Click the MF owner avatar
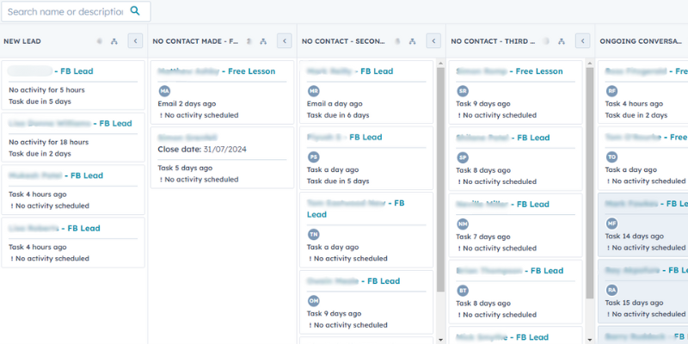Screen dimensions: 688x344 [612, 224]
